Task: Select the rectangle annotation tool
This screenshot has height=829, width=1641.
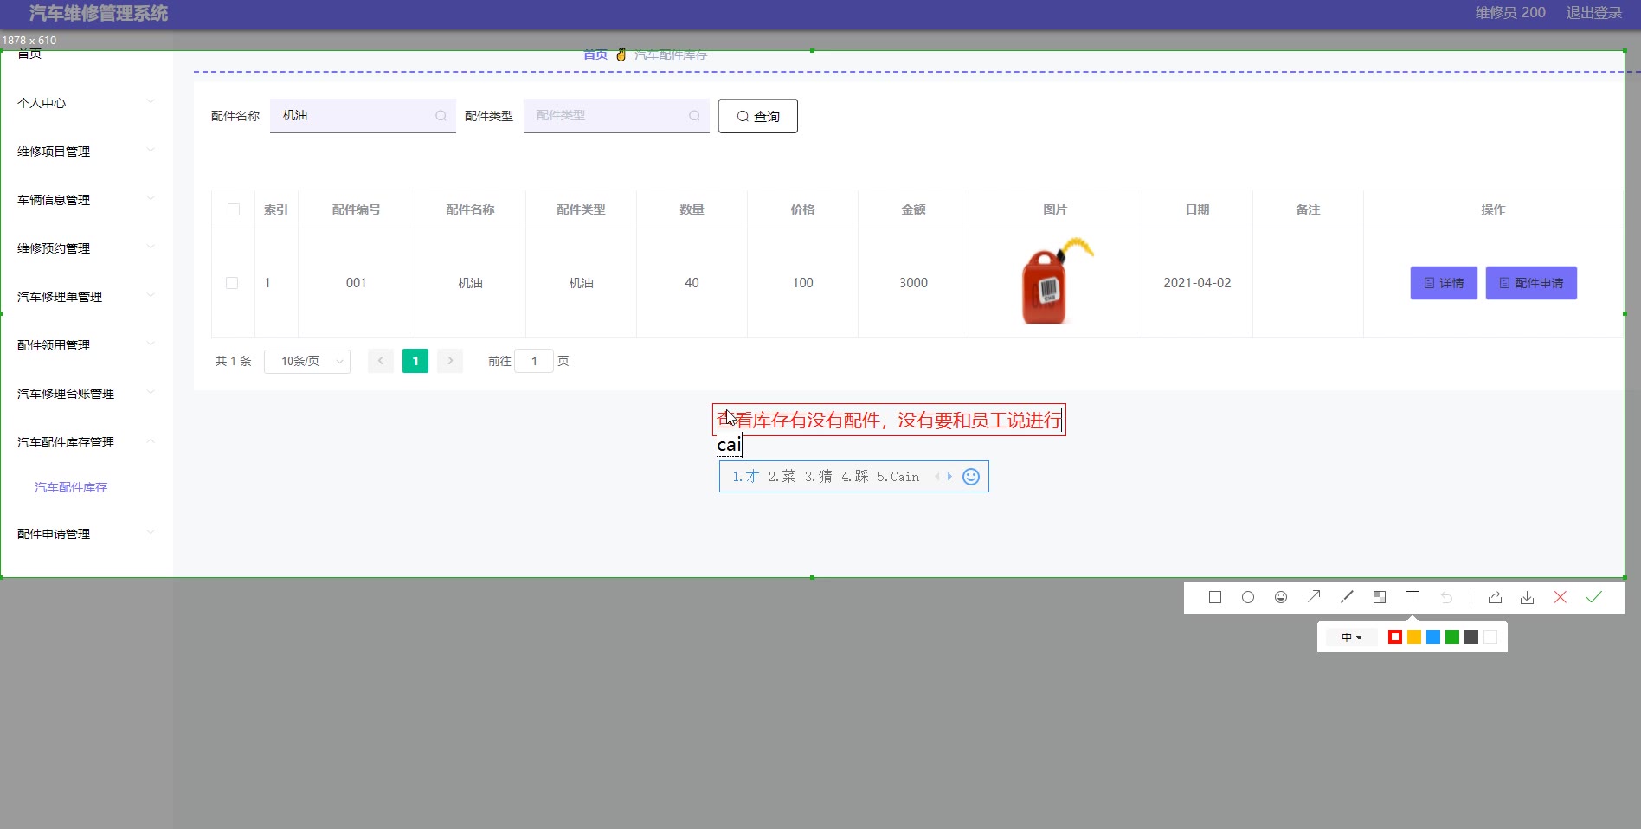Action: tap(1215, 597)
